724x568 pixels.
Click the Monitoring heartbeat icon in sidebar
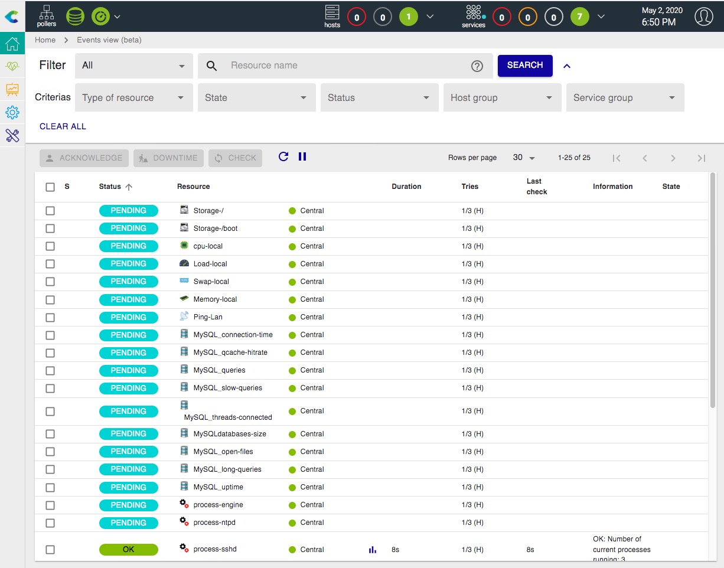(12, 67)
